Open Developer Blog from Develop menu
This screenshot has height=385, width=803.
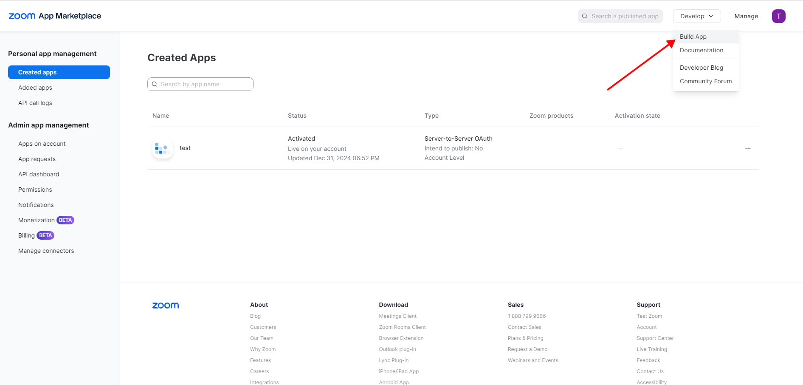(706, 68)
